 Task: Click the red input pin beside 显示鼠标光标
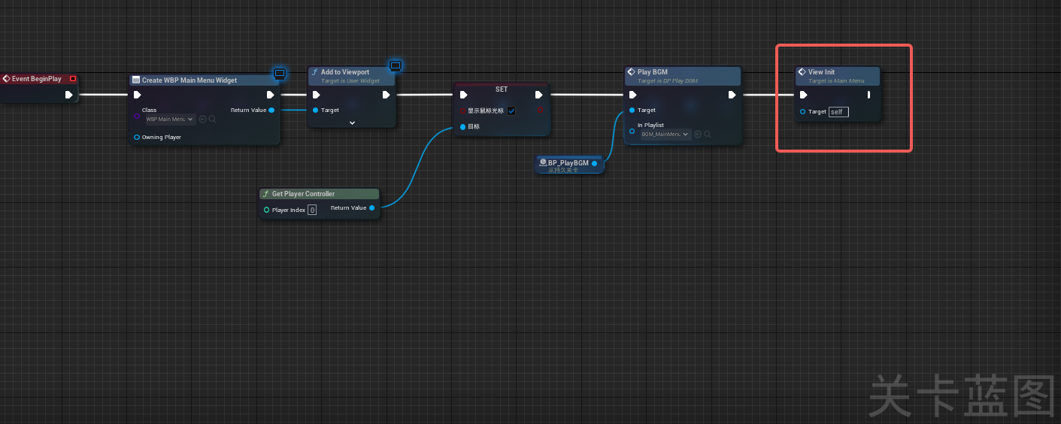point(463,111)
